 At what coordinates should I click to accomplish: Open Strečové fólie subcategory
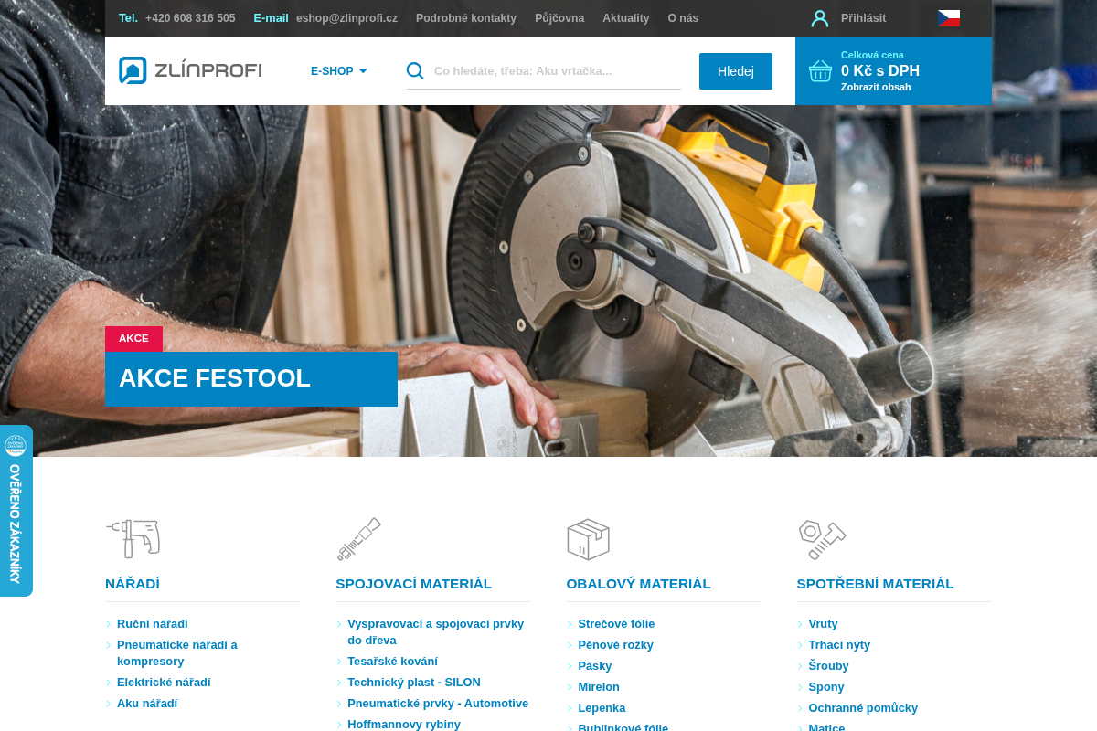(616, 624)
